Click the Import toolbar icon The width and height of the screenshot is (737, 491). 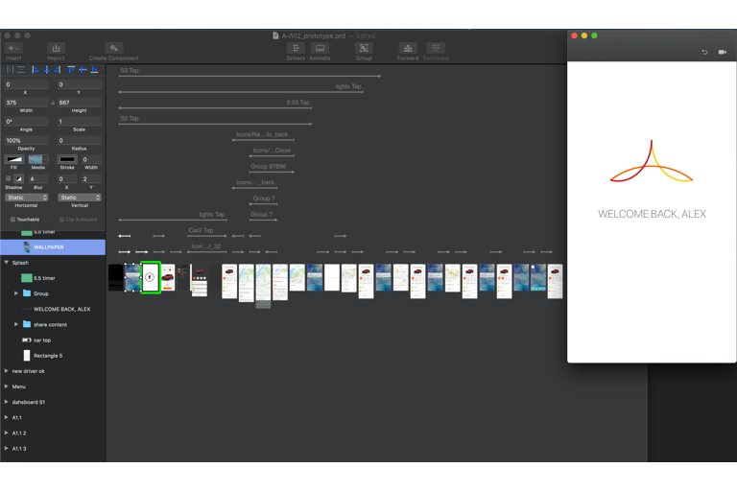point(56,48)
